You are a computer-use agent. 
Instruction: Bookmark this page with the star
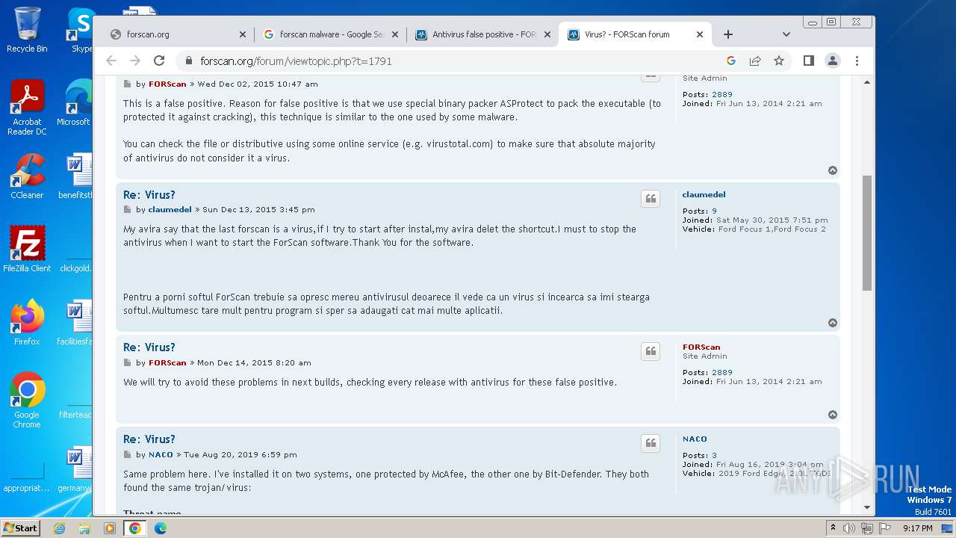click(x=779, y=61)
